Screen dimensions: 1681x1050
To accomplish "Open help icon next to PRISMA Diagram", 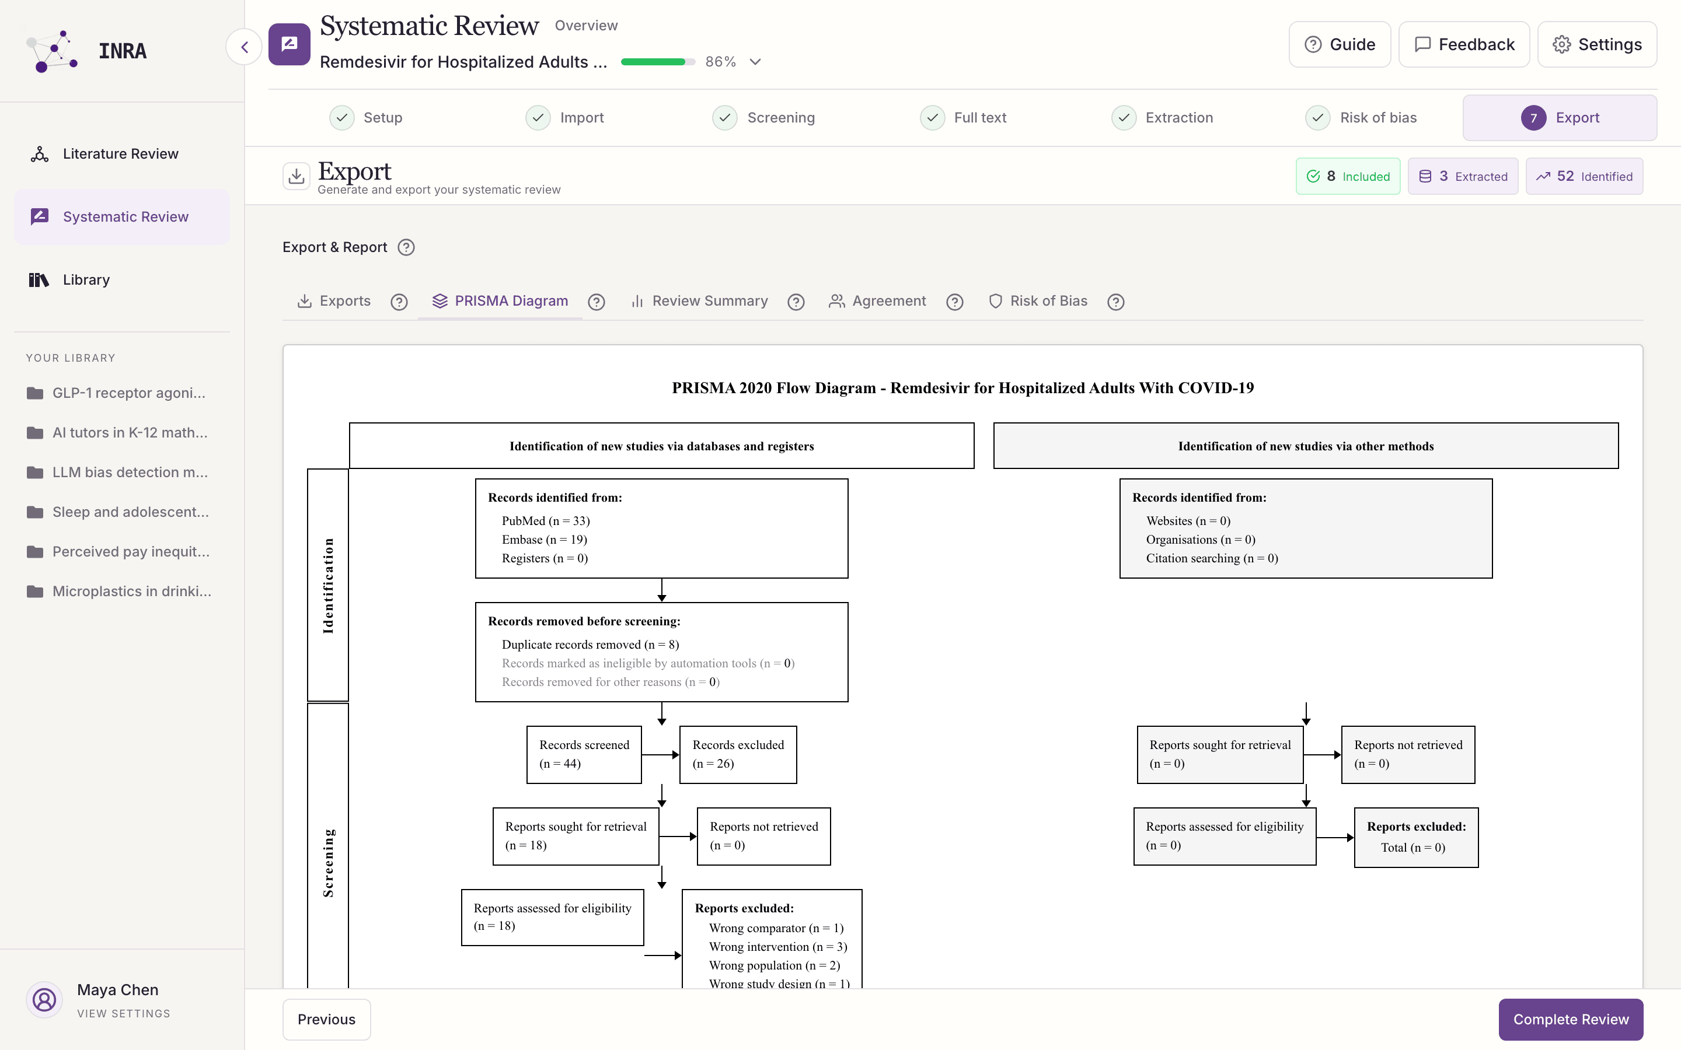I will (x=596, y=302).
